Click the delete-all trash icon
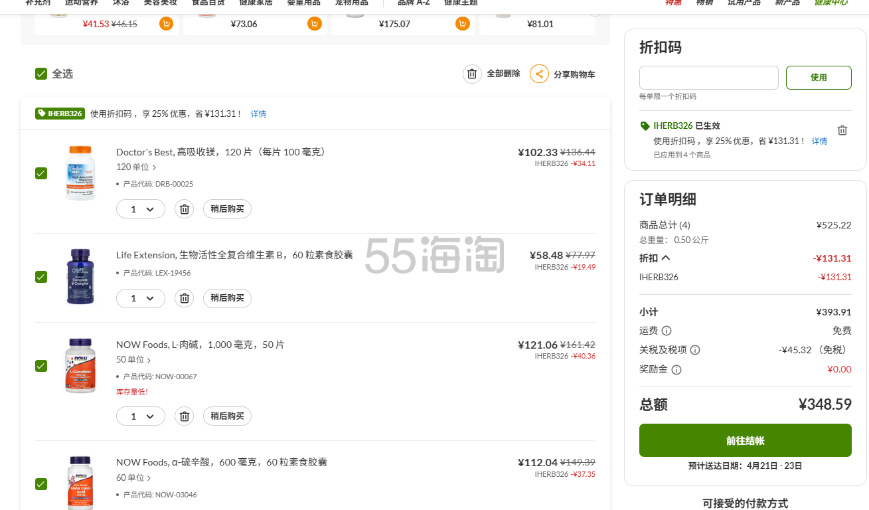 472,74
